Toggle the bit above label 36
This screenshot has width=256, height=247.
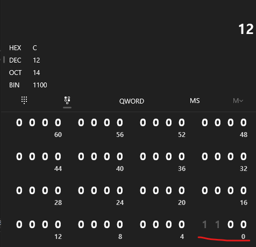182,156
